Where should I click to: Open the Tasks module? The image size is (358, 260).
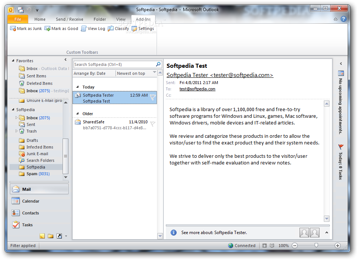pos(39,225)
